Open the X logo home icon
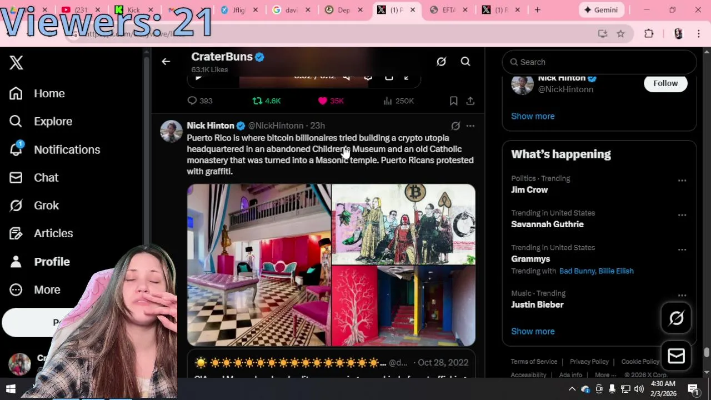The image size is (711, 400). pyautogui.click(x=16, y=62)
